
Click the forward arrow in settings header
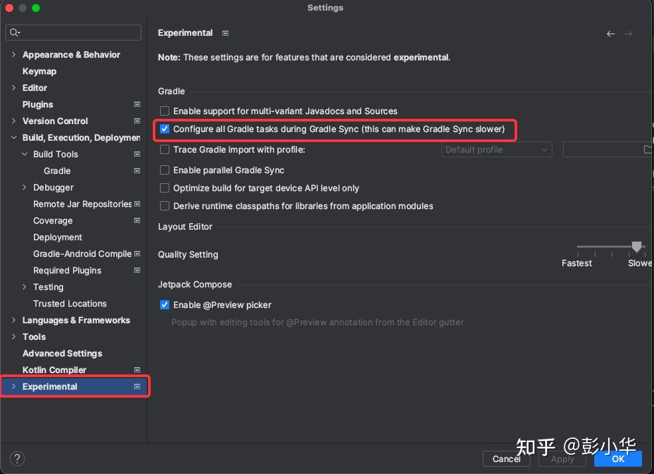(x=628, y=33)
